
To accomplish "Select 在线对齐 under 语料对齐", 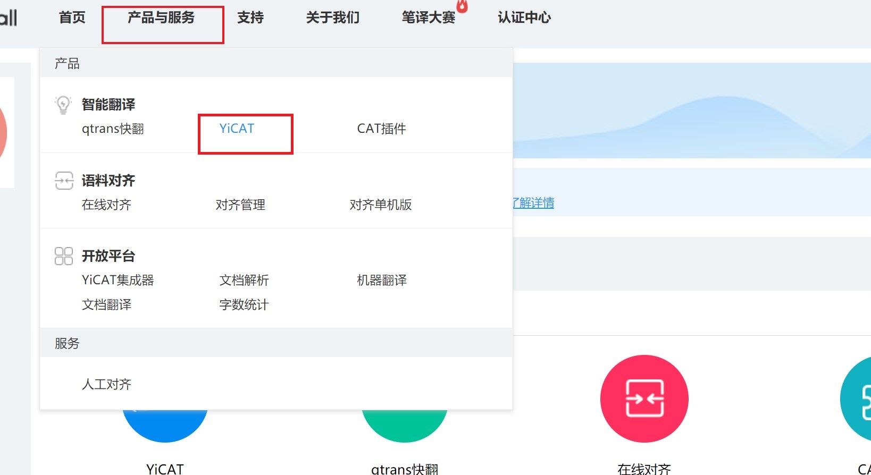I will coord(106,205).
